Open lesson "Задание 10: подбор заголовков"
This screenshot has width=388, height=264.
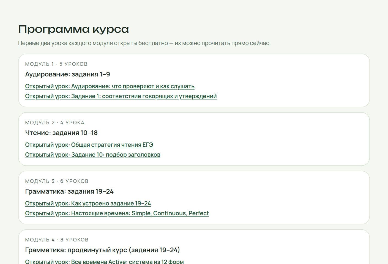[x=93, y=155]
